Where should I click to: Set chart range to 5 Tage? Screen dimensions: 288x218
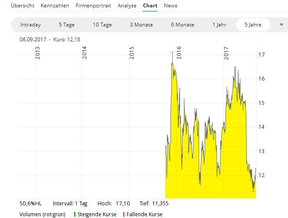(x=67, y=25)
